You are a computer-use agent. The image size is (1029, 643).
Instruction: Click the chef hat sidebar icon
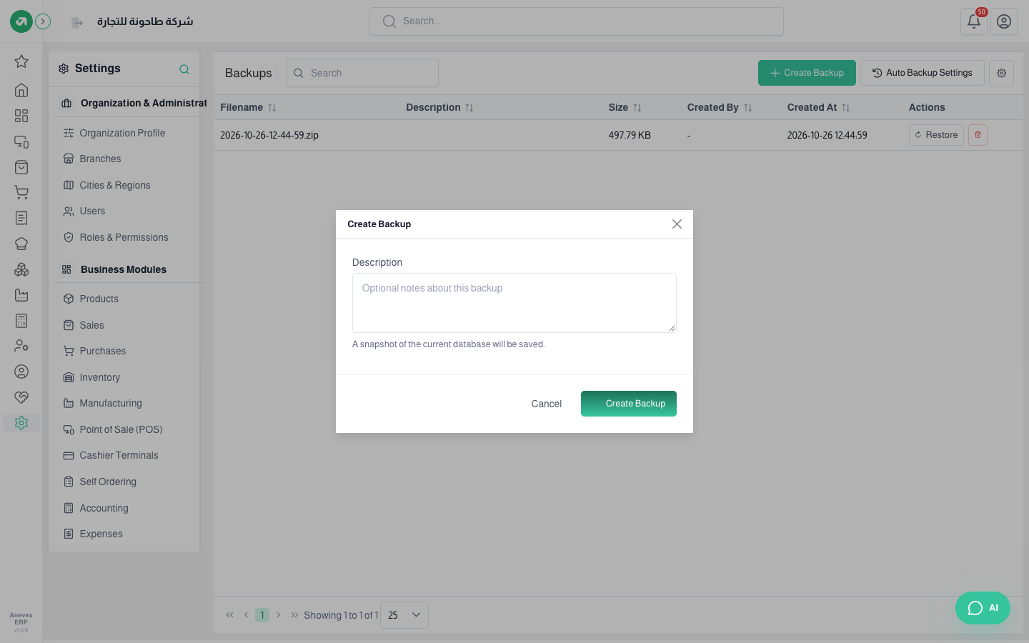21,244
